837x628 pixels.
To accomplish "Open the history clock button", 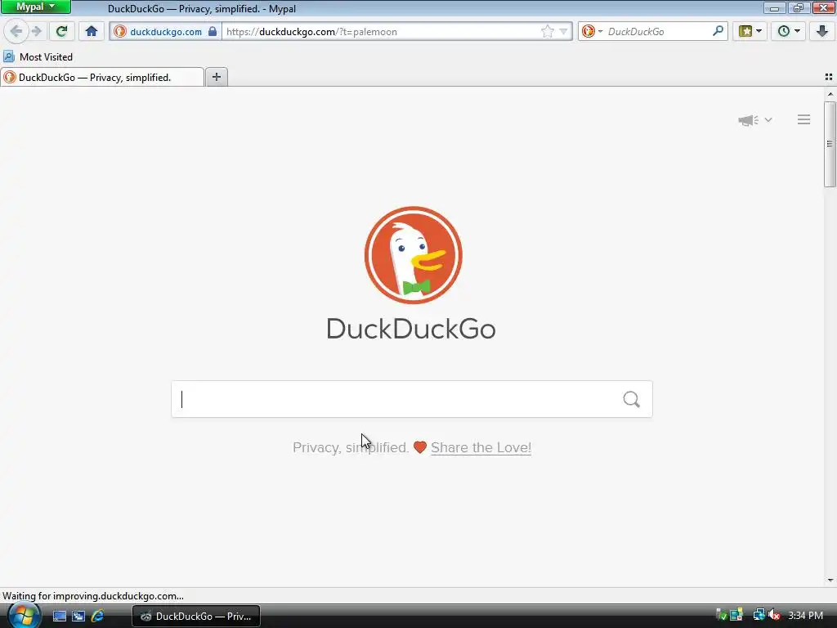I will tap(789, 31).
